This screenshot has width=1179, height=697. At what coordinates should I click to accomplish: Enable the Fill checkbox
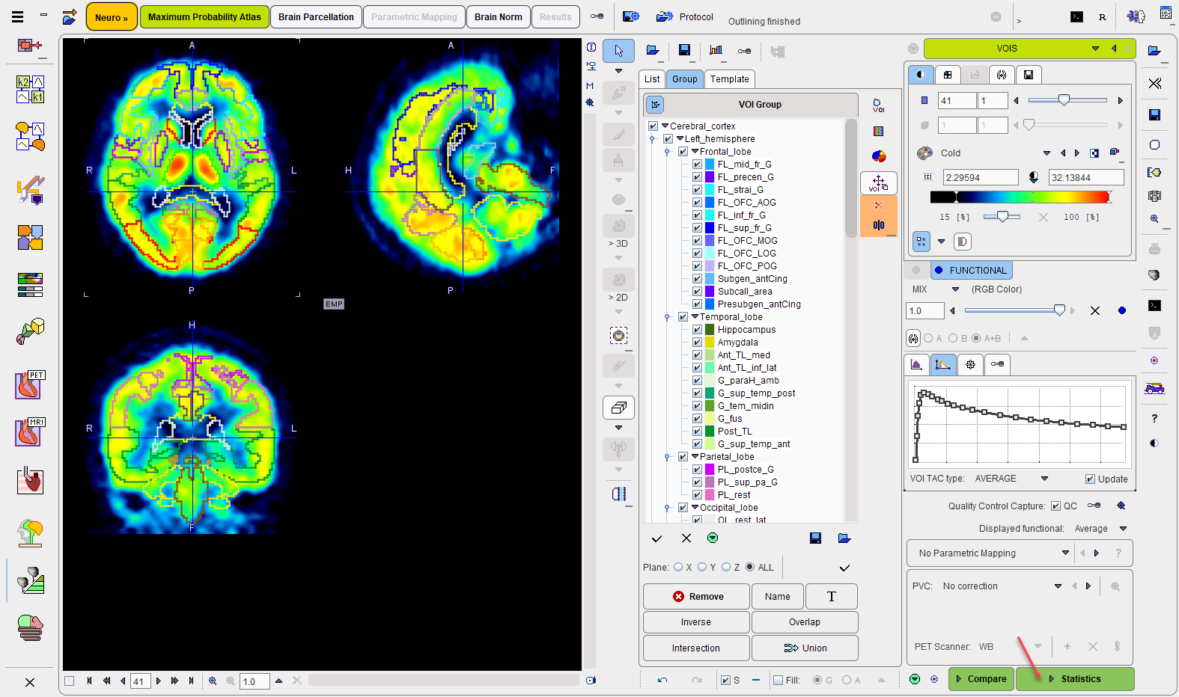(x=778, y=681)
